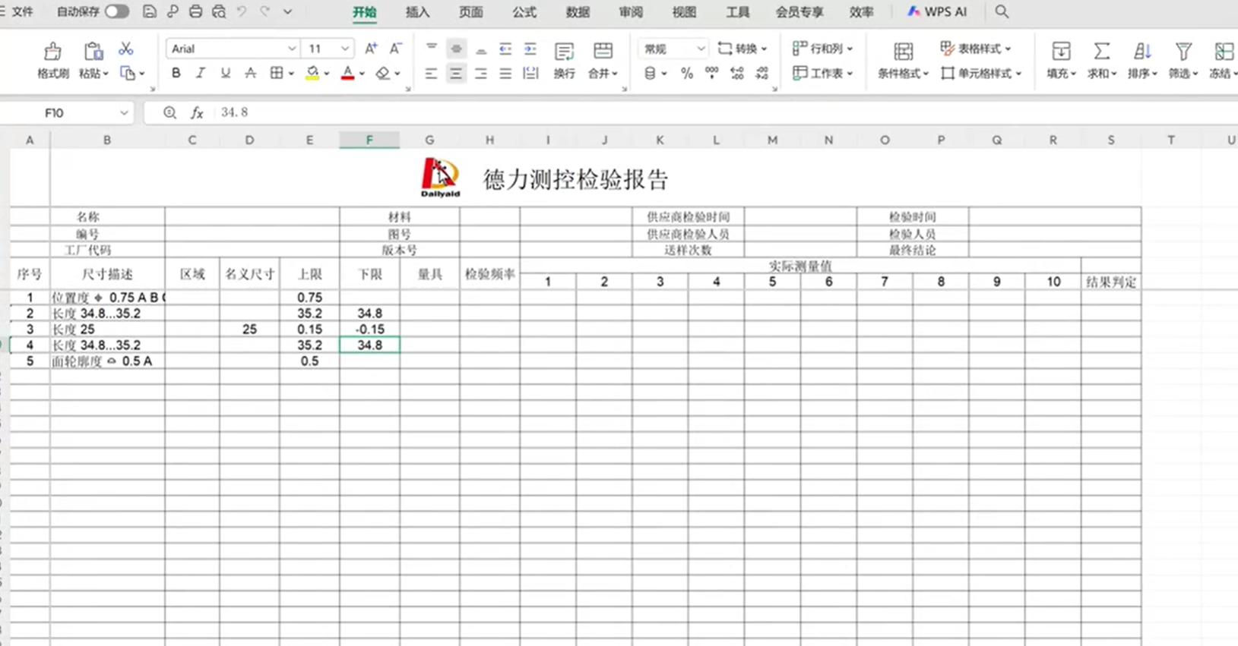Click the Format Painter (格式刷) icon
1238x646 pixels.
click(52, 60)
